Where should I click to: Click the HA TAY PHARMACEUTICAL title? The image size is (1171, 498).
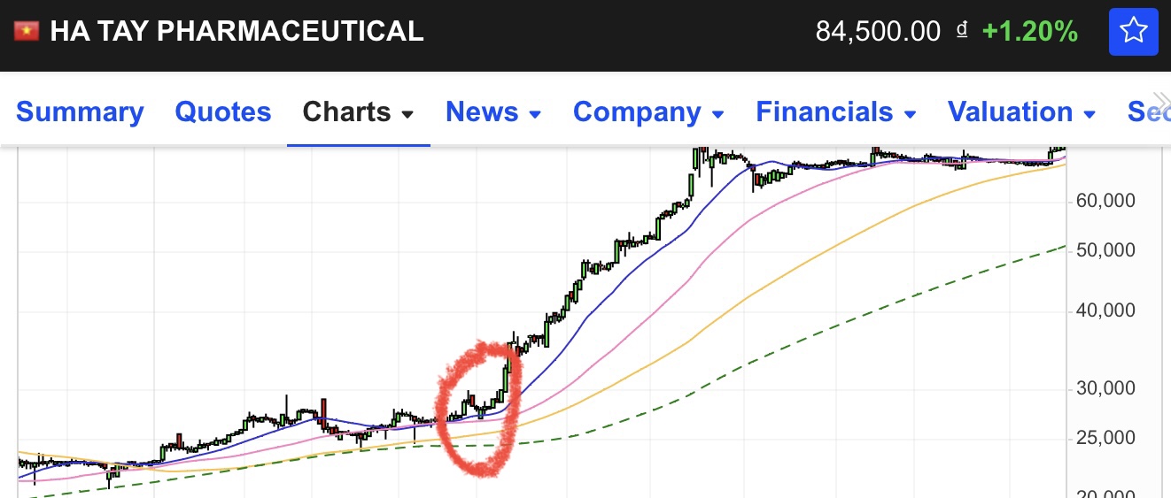point(237,32)
